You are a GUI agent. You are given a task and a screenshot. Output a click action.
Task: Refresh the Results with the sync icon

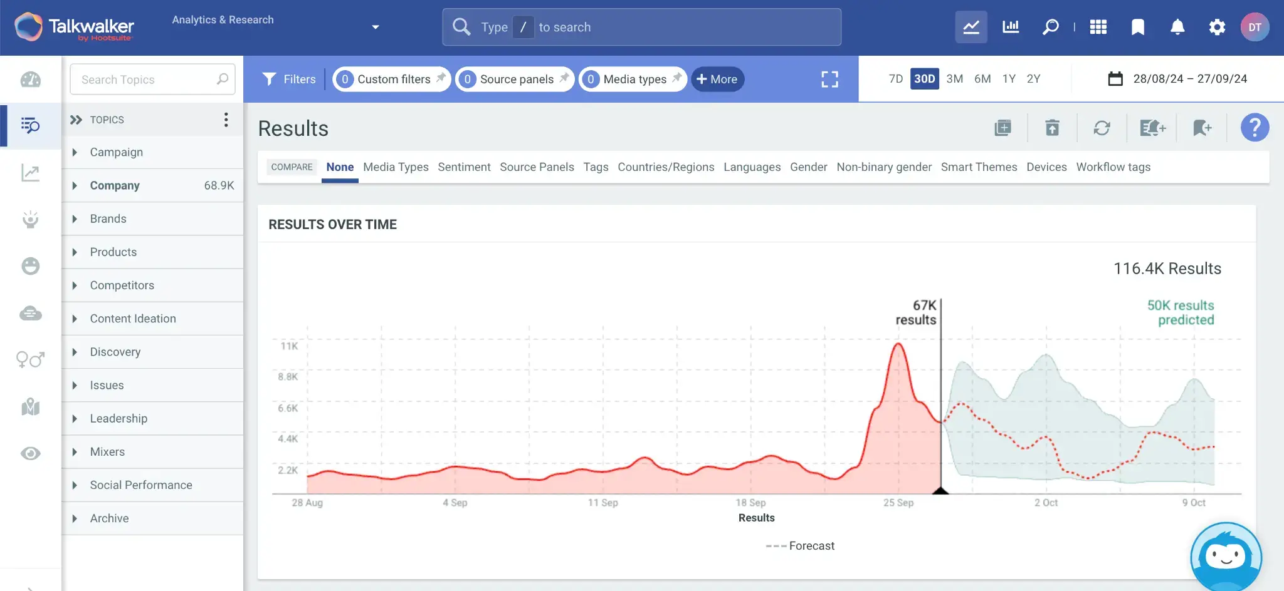point(1102,128)
